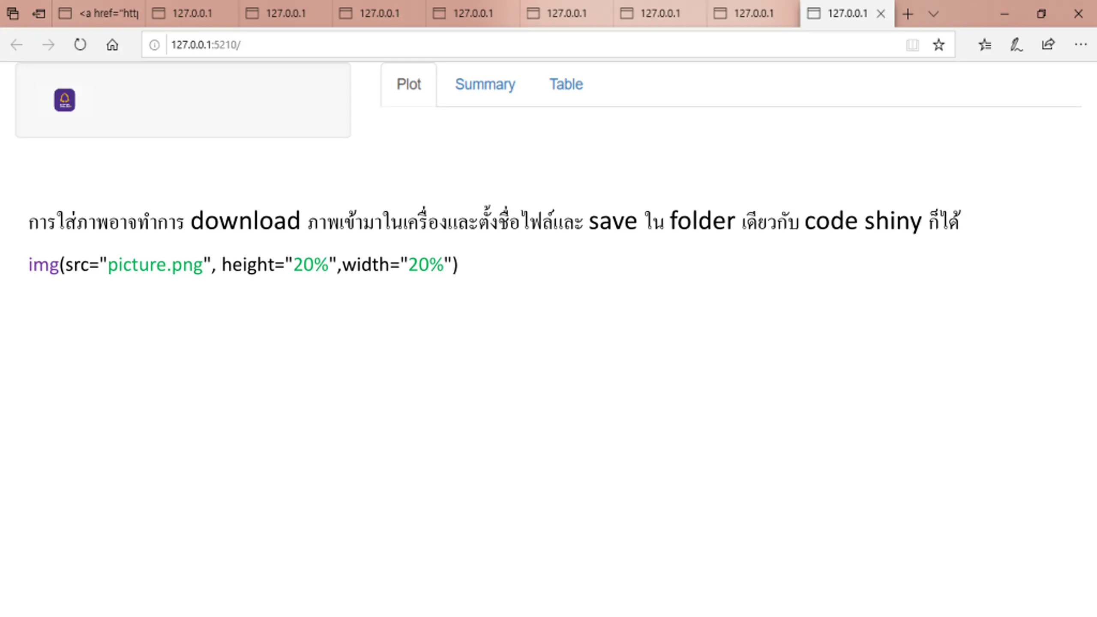Click the tab actions icon at far left
This screenshot has width=1097, height=617.
[x=13, y=14]
